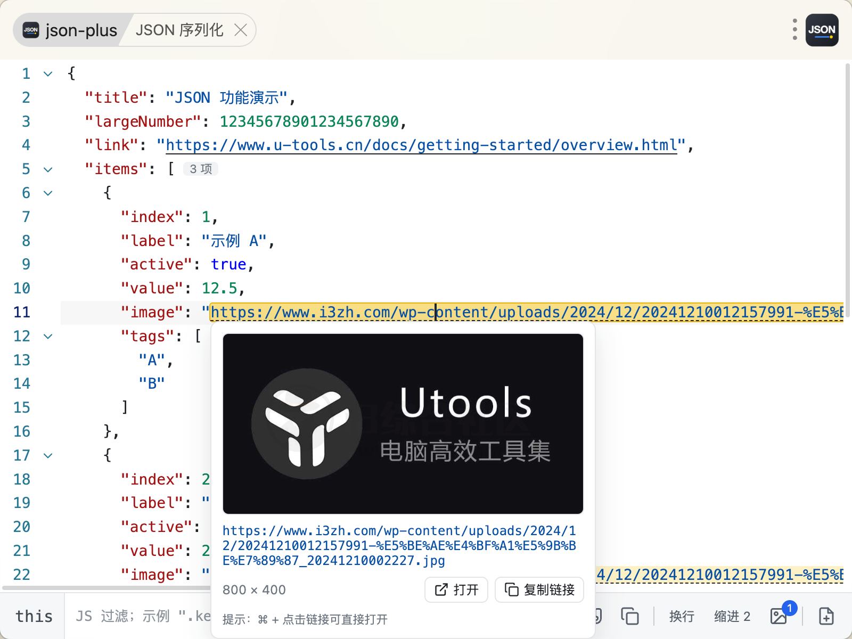Screen dimensions: 852x639
Task: Click the "index" key on line 18
Action: (152, 479)
